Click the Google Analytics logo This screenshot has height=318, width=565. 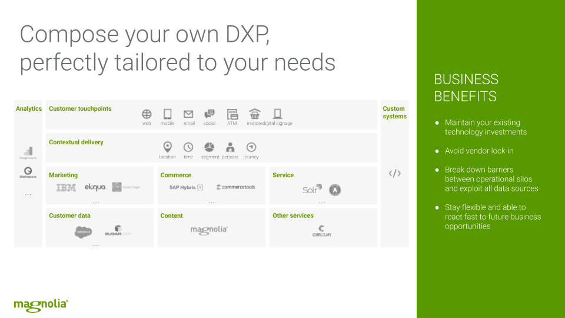tap(28, 153)
